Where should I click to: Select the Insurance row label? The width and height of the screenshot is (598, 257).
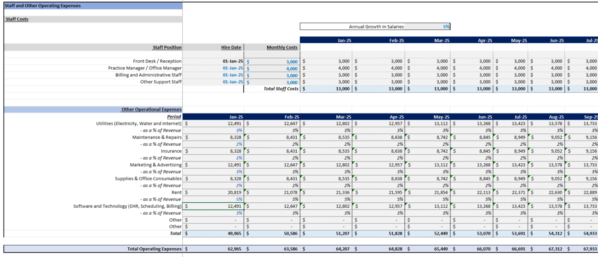pyautogui.click(x=171, y=151)
